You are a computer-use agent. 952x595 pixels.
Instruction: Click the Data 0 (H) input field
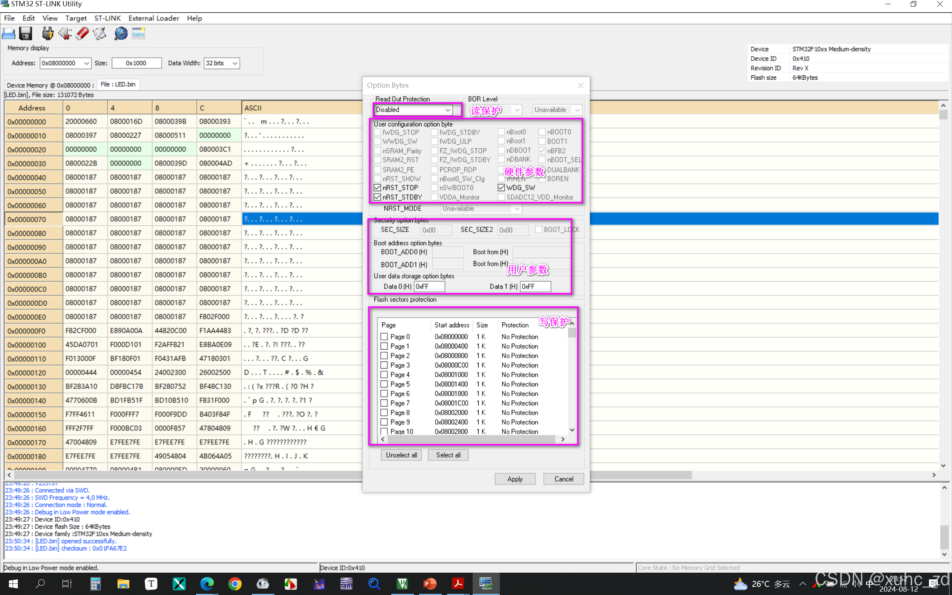point(429,286)
